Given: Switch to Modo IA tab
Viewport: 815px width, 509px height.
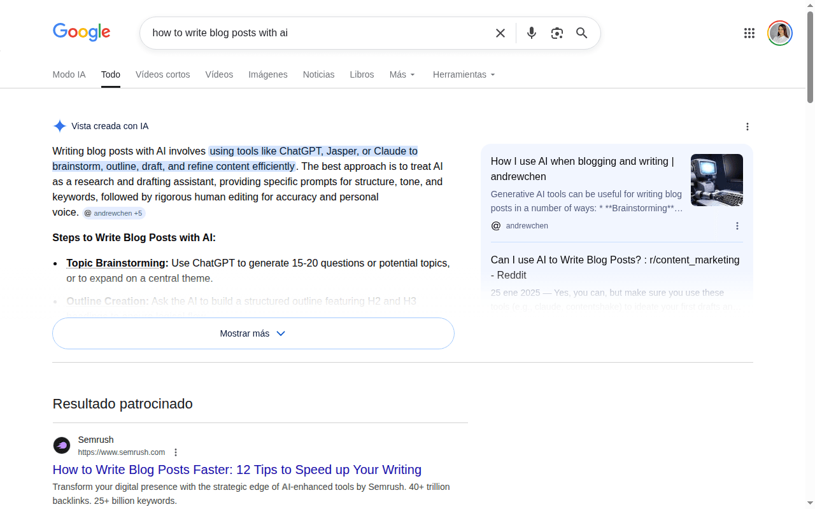Looking at the screenshot, I should click(x=69, y=74).
